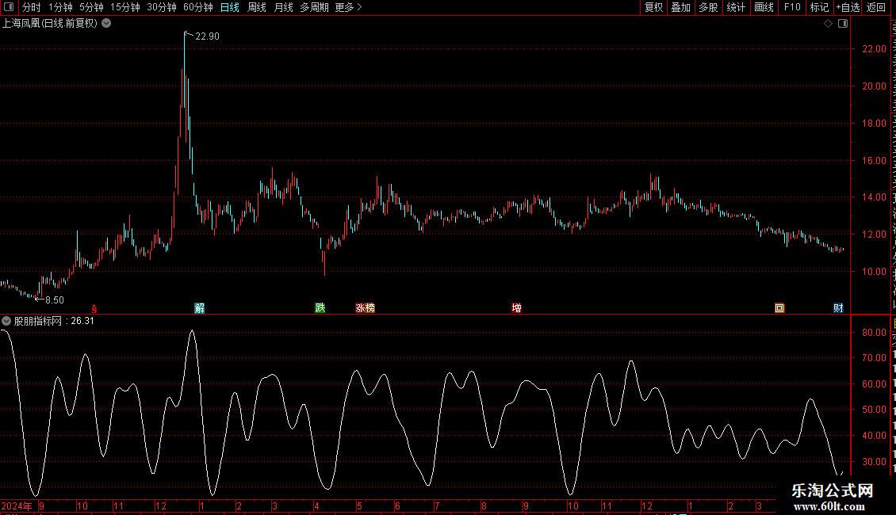Select the 1分钟 period tab
Screen dimensions: 896x515
pos(60,7)
